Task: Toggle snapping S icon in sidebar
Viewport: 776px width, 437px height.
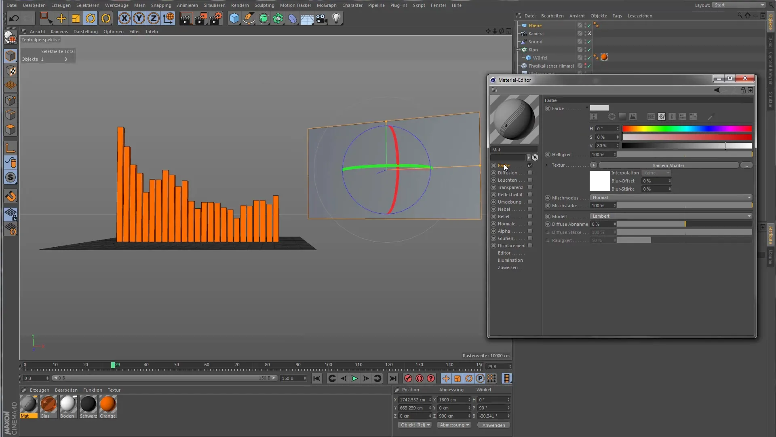Action: [x=11, y=177]
